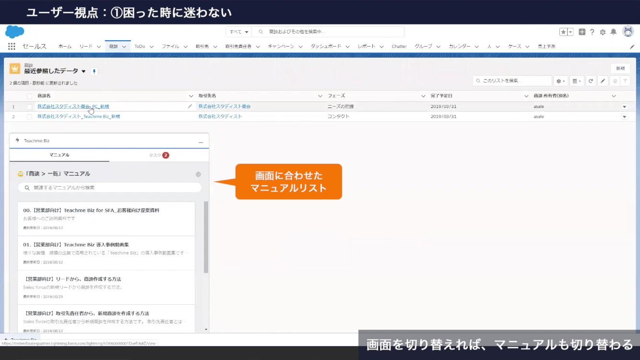Click the 新規 button
This screenshot has width=640, height=360.
(620, 68)
